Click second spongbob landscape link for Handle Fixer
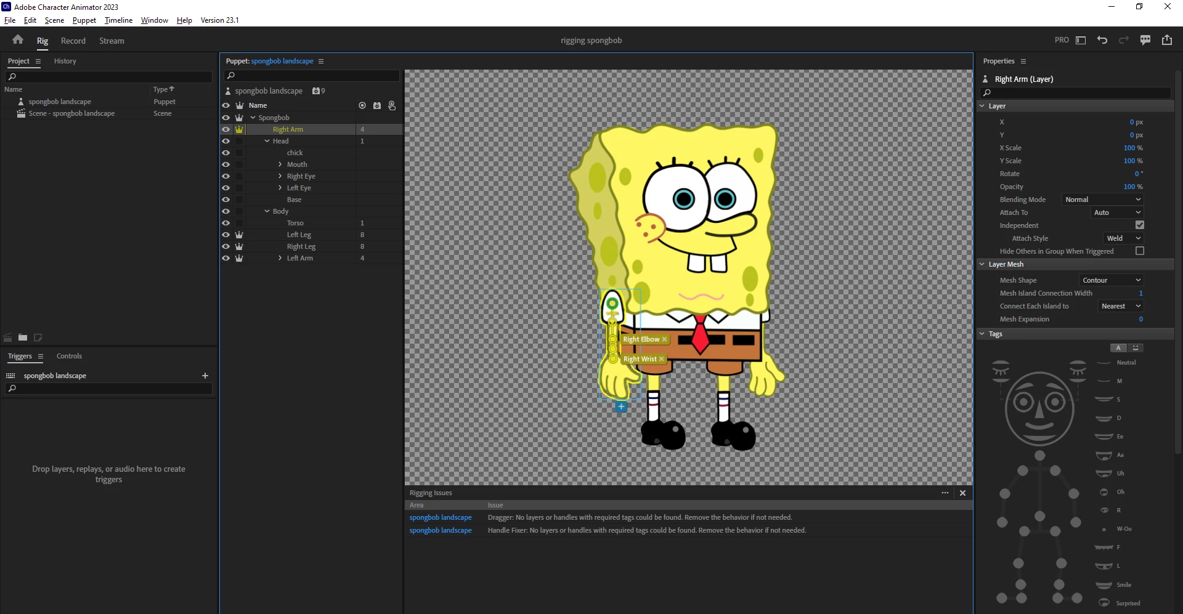The height and width of the screenshot is (614, 1183). click(441, 530)
